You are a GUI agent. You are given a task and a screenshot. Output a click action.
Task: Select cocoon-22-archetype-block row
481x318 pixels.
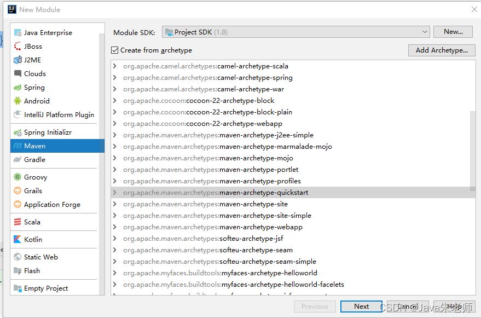tap(293, 101)
